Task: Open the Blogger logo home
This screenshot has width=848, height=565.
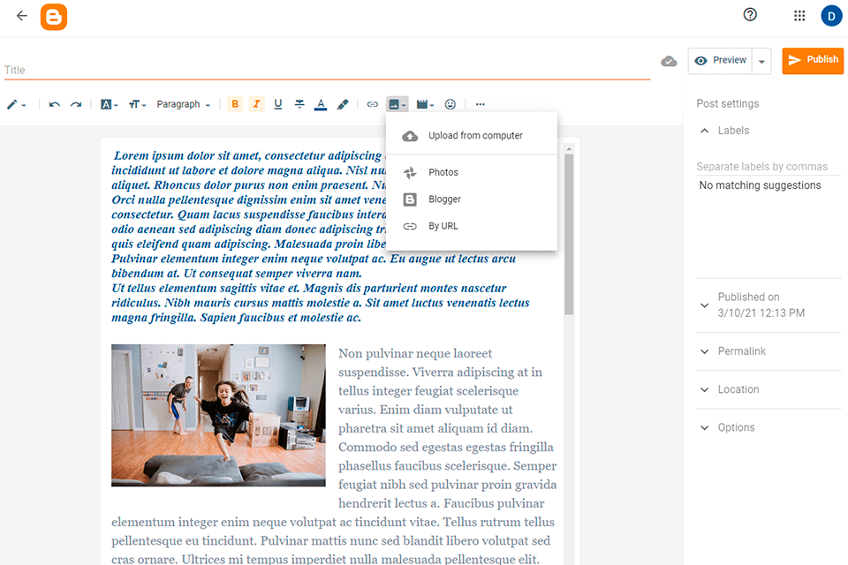Action: (54, 17)
